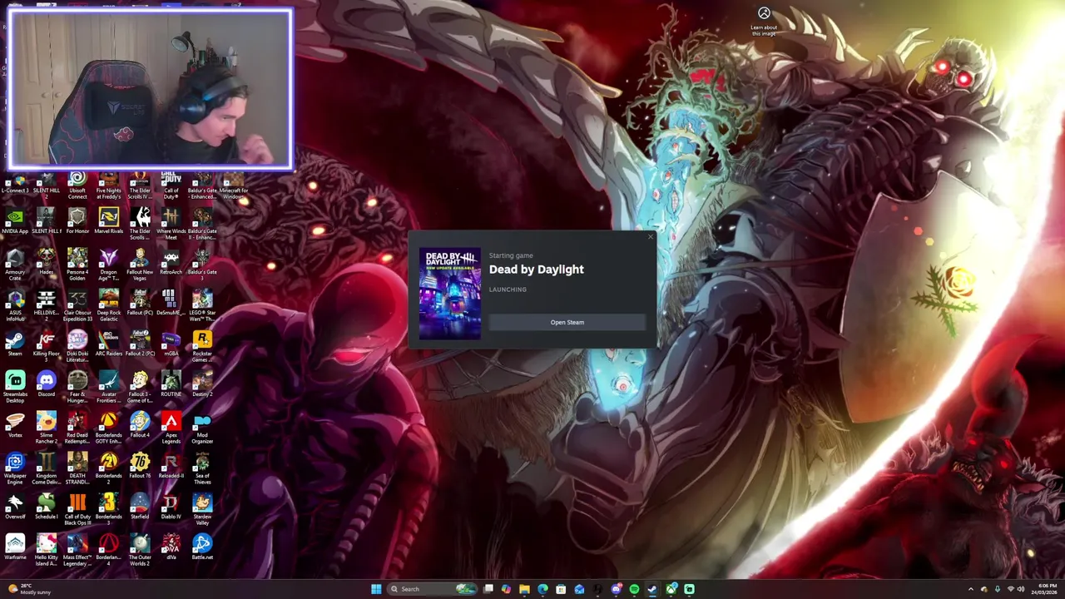The height and width of the screenshot is (599, 1065).
Task: Select the Hades desktop shortcut
Action: point(46,262)
